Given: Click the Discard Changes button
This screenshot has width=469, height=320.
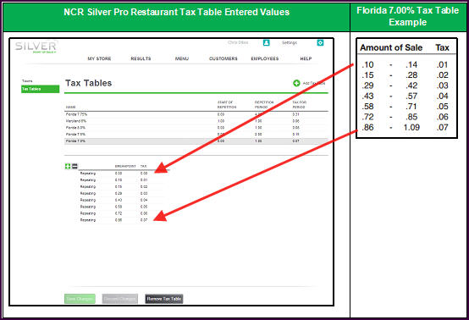Looking at the screenshot, I should click(120, 299).
